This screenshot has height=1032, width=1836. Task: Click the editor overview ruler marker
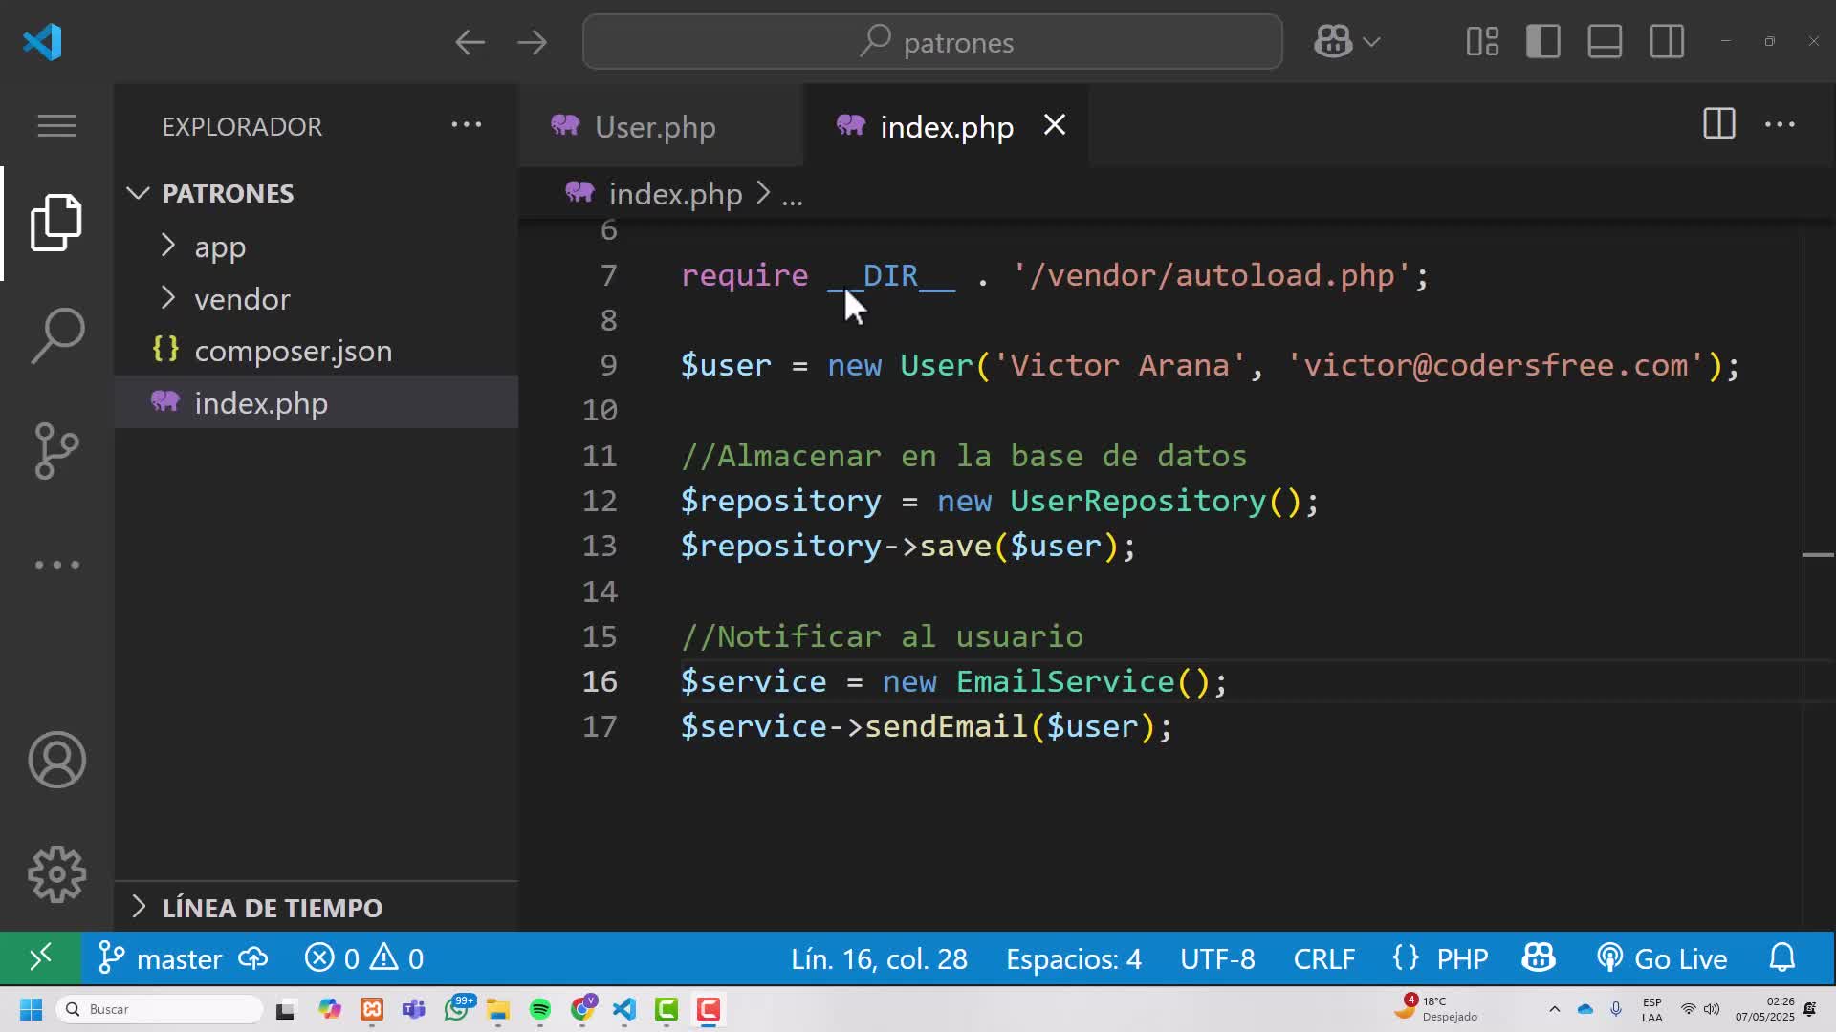(x=1818, y=554)
